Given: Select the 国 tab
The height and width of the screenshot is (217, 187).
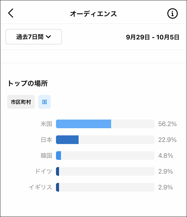Looking at the screenshot, I should point(45,102).
